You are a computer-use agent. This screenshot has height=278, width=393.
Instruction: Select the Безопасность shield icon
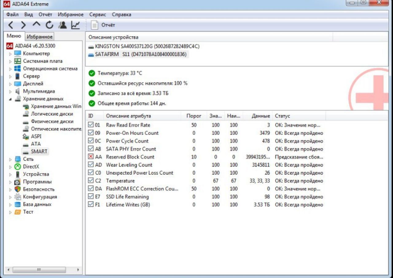point(18,189)
